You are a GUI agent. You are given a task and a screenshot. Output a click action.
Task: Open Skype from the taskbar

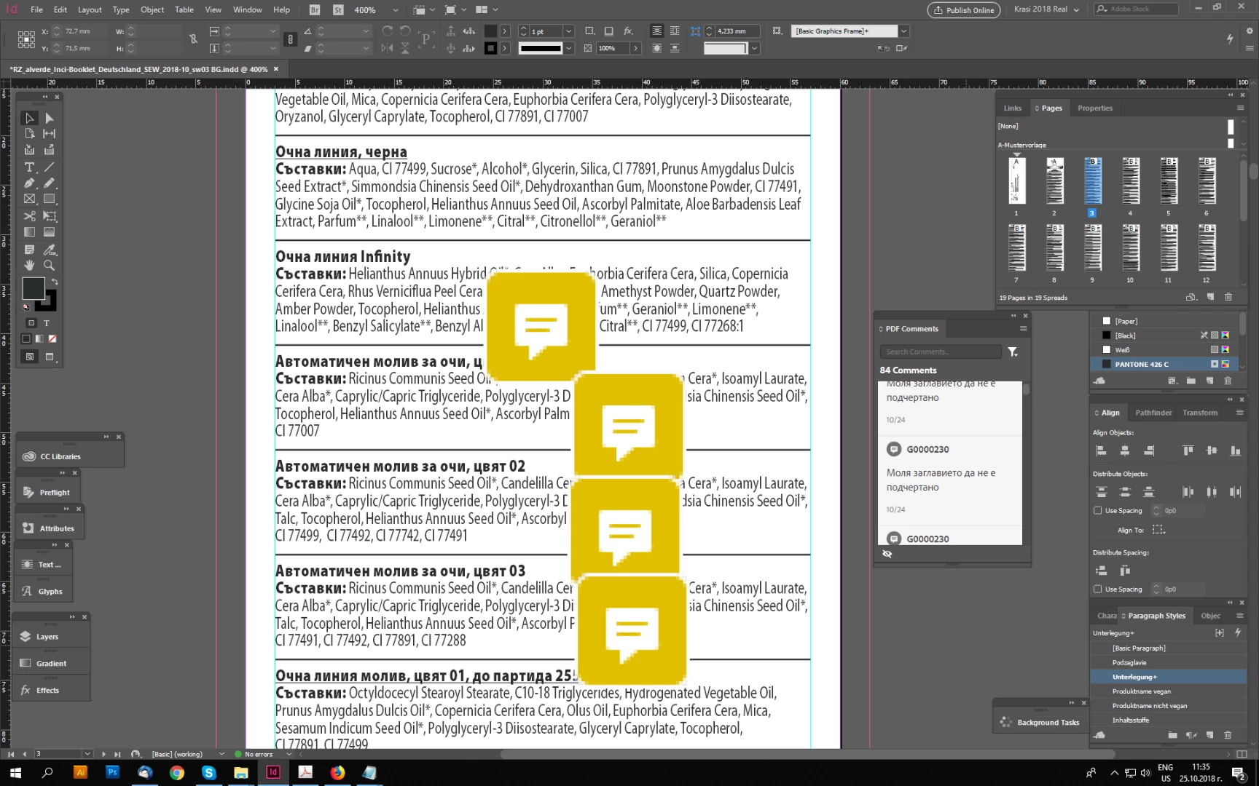[209, 773]
